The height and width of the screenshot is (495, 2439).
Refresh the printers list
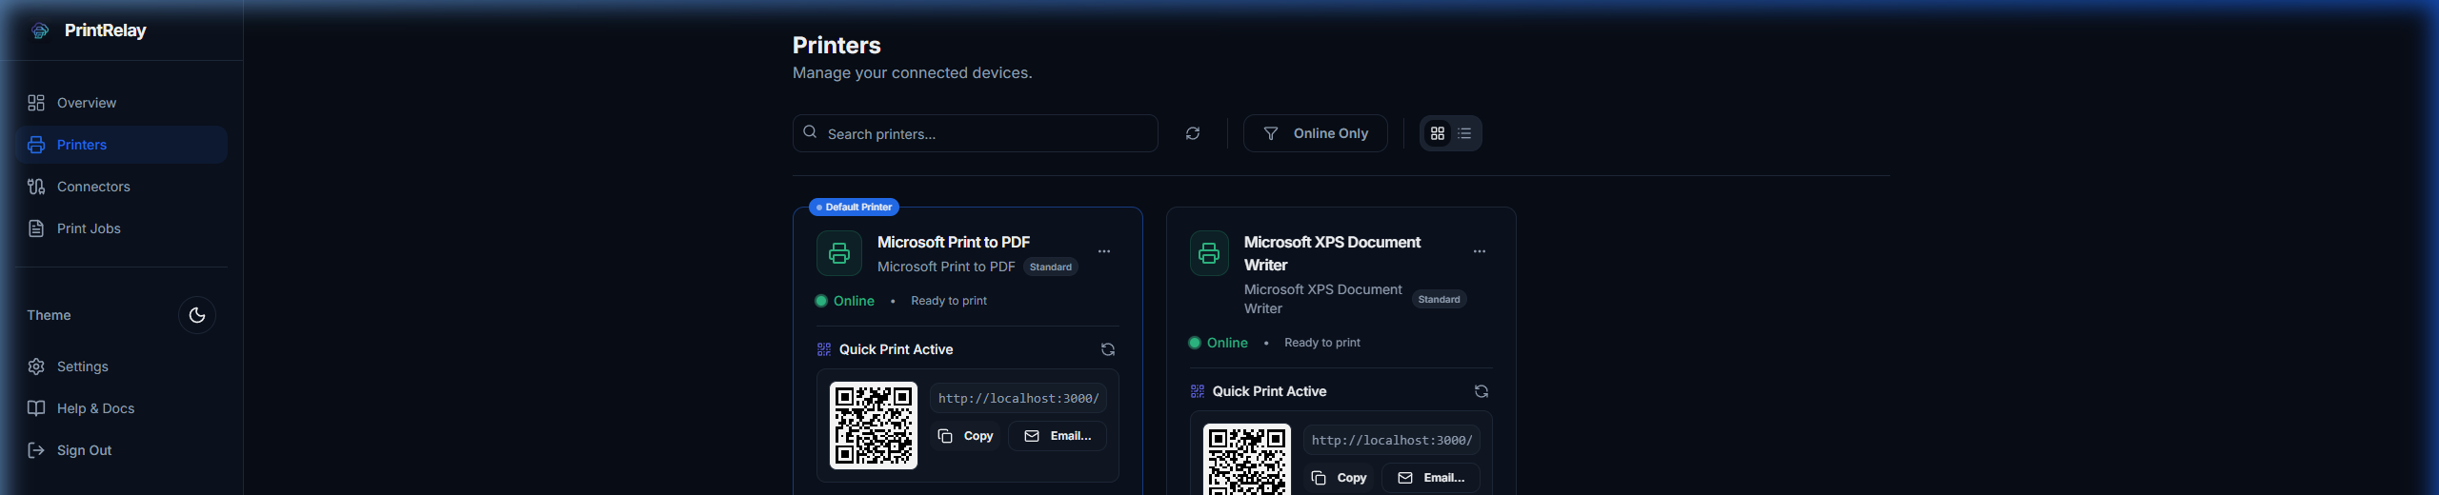pos(1193,133)
